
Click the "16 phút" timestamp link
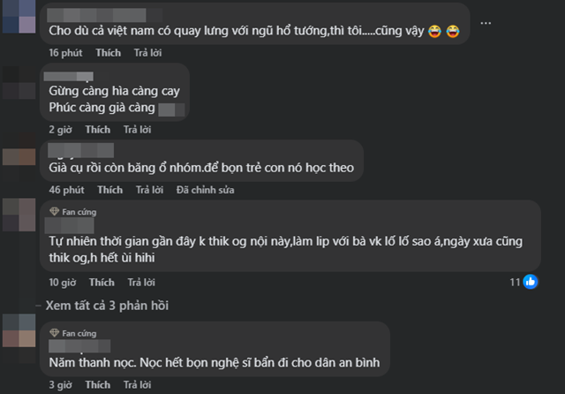(65, 53)
